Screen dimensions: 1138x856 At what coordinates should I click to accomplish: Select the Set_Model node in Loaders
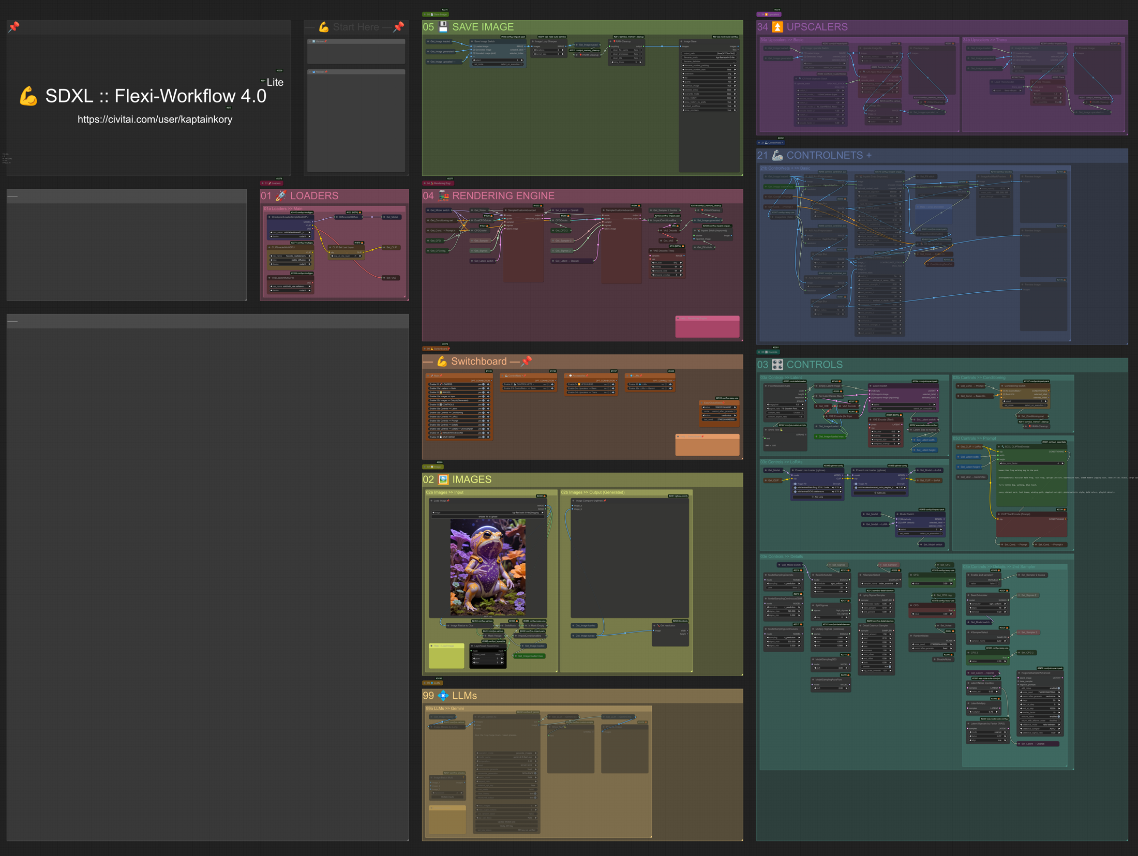pyautogui.click(x=392, y=217)
